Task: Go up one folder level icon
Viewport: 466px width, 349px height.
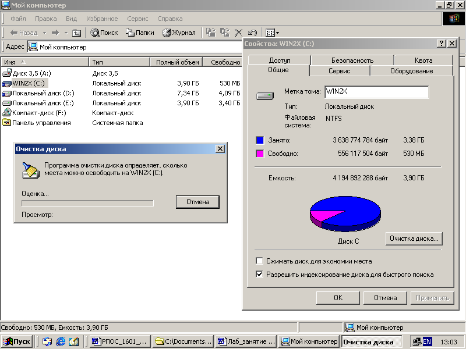Action: [x=77, y=33]
